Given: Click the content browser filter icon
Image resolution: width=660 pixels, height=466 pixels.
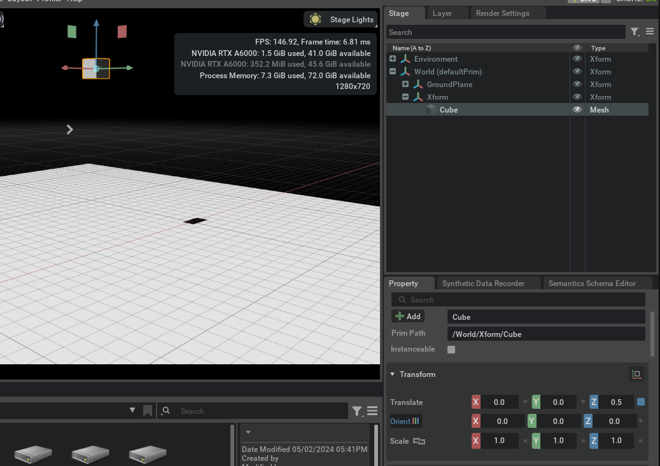Looking at the screenshot, I should coord(357,411).
